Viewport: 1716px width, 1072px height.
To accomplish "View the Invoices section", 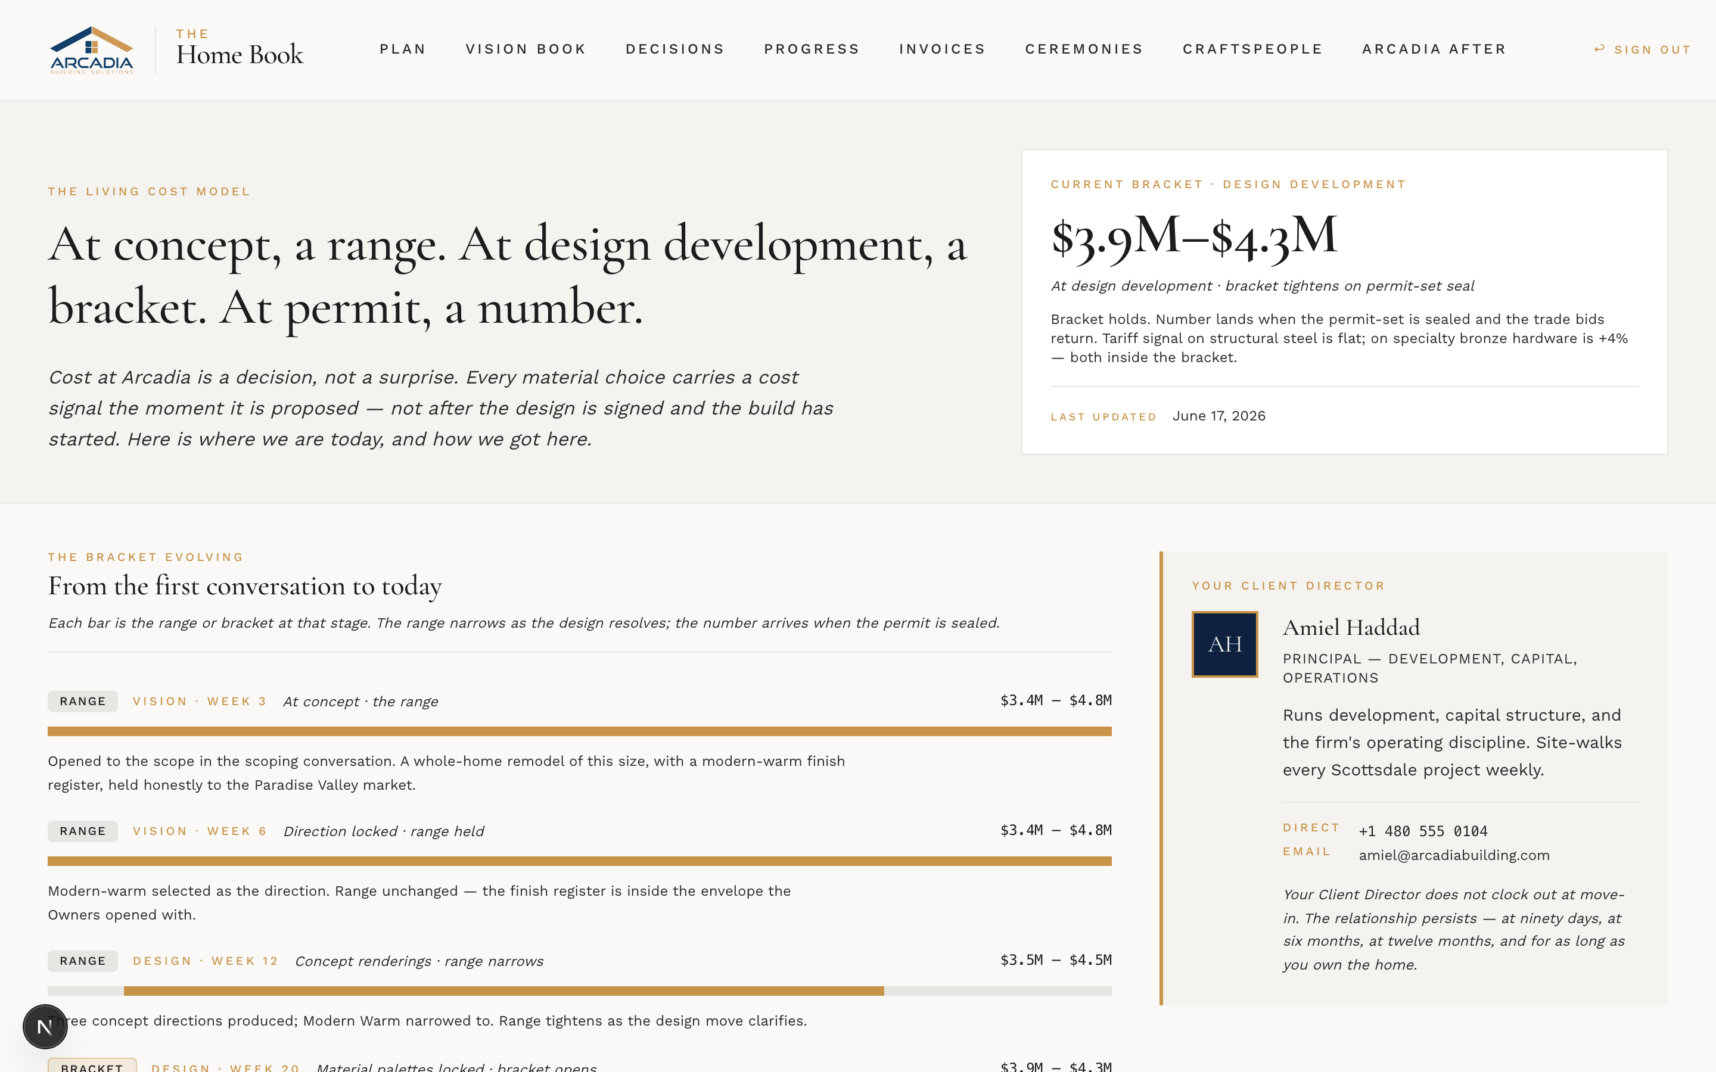I will (x=943, y=49).
